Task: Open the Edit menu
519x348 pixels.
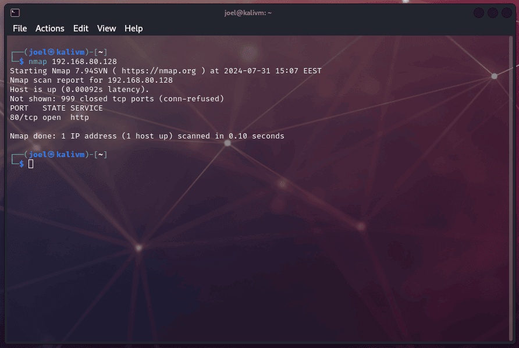Action: [x=80, y=28]
